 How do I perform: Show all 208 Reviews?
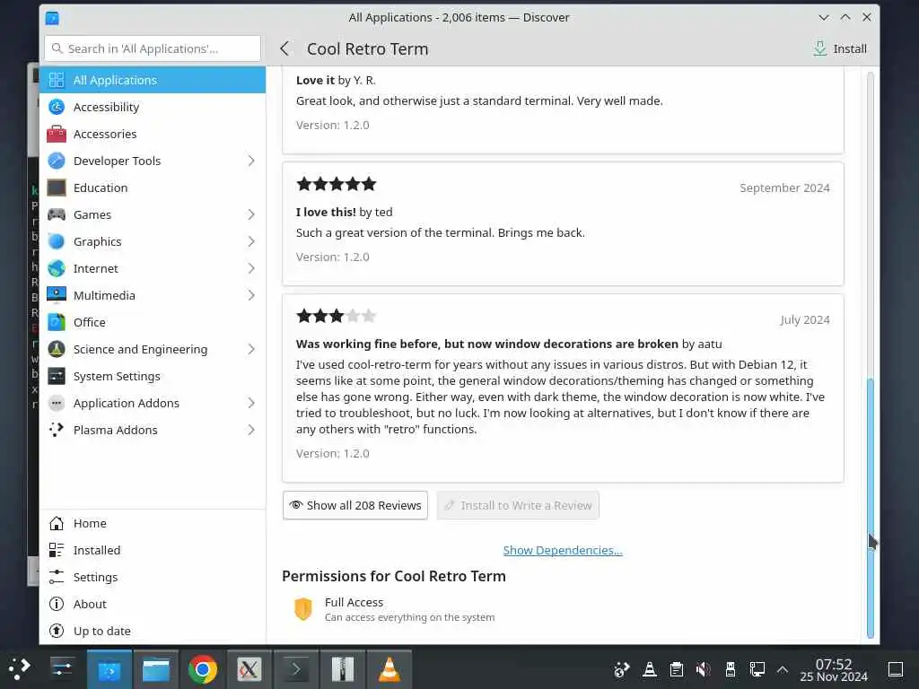pos(355,505)
